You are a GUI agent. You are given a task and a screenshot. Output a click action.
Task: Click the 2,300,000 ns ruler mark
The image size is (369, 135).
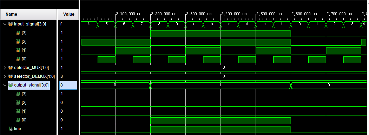tap(199, 14)
